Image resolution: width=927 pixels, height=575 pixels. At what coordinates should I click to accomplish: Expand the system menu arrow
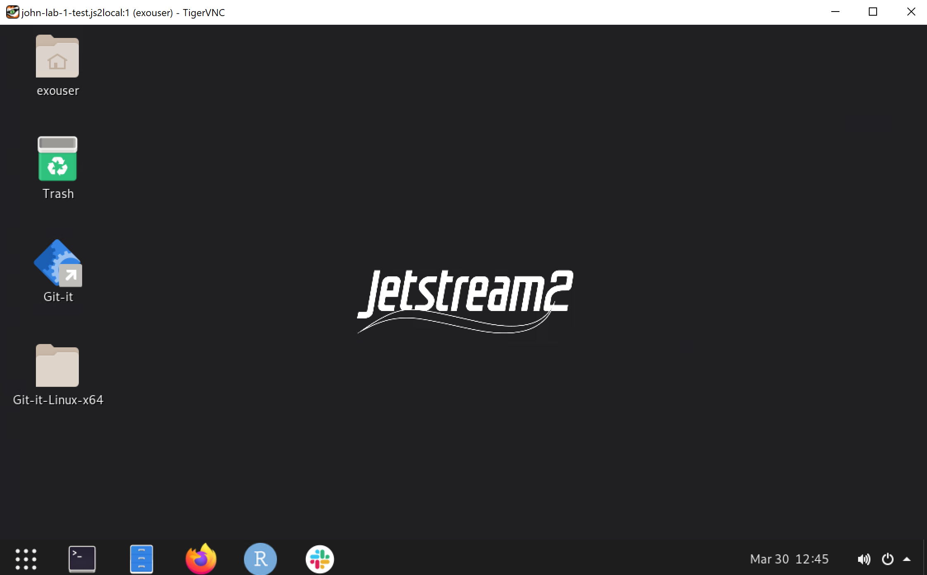coord(907,559)
